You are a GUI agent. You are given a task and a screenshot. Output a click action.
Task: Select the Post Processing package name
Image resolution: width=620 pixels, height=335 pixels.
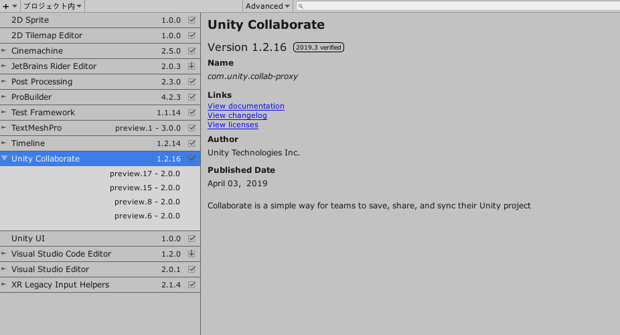(42, 82)
